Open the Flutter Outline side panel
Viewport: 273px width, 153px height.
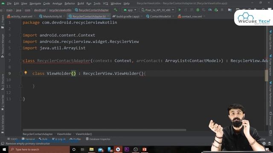[x=270, y=40]
